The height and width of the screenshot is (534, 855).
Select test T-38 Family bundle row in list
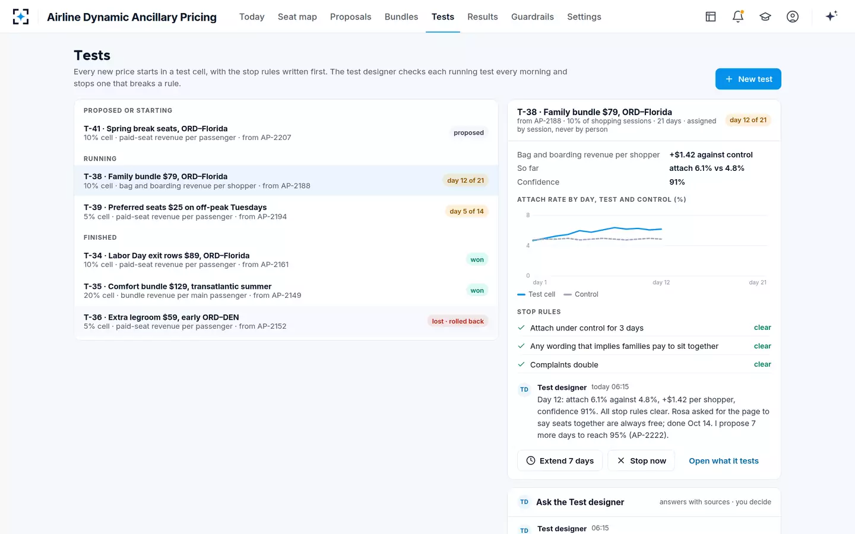coord(286,181)
